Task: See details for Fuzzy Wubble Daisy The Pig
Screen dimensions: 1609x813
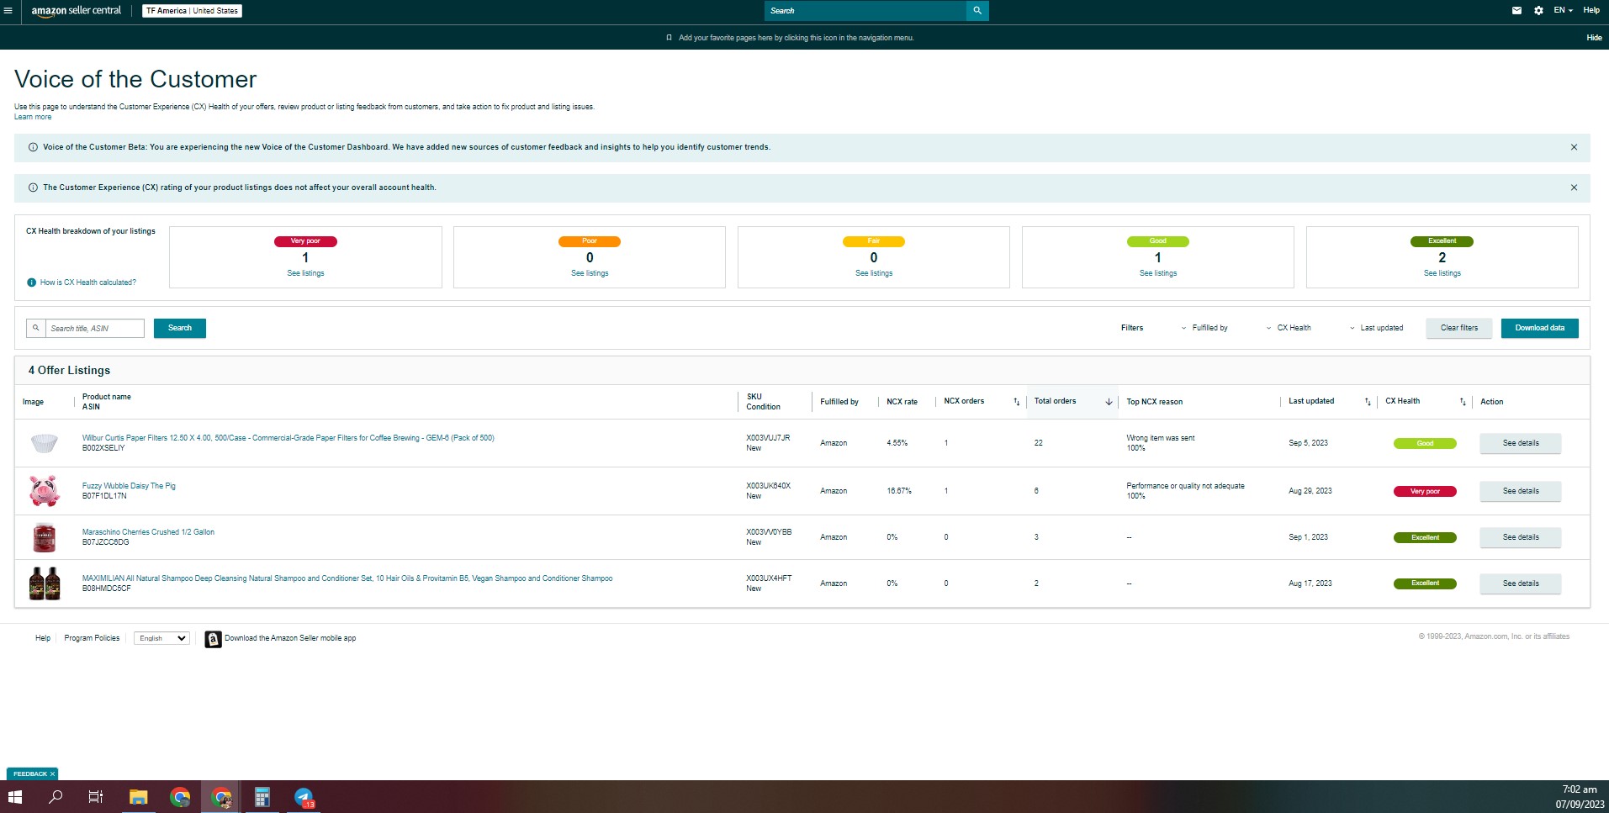Action: 1521,491
